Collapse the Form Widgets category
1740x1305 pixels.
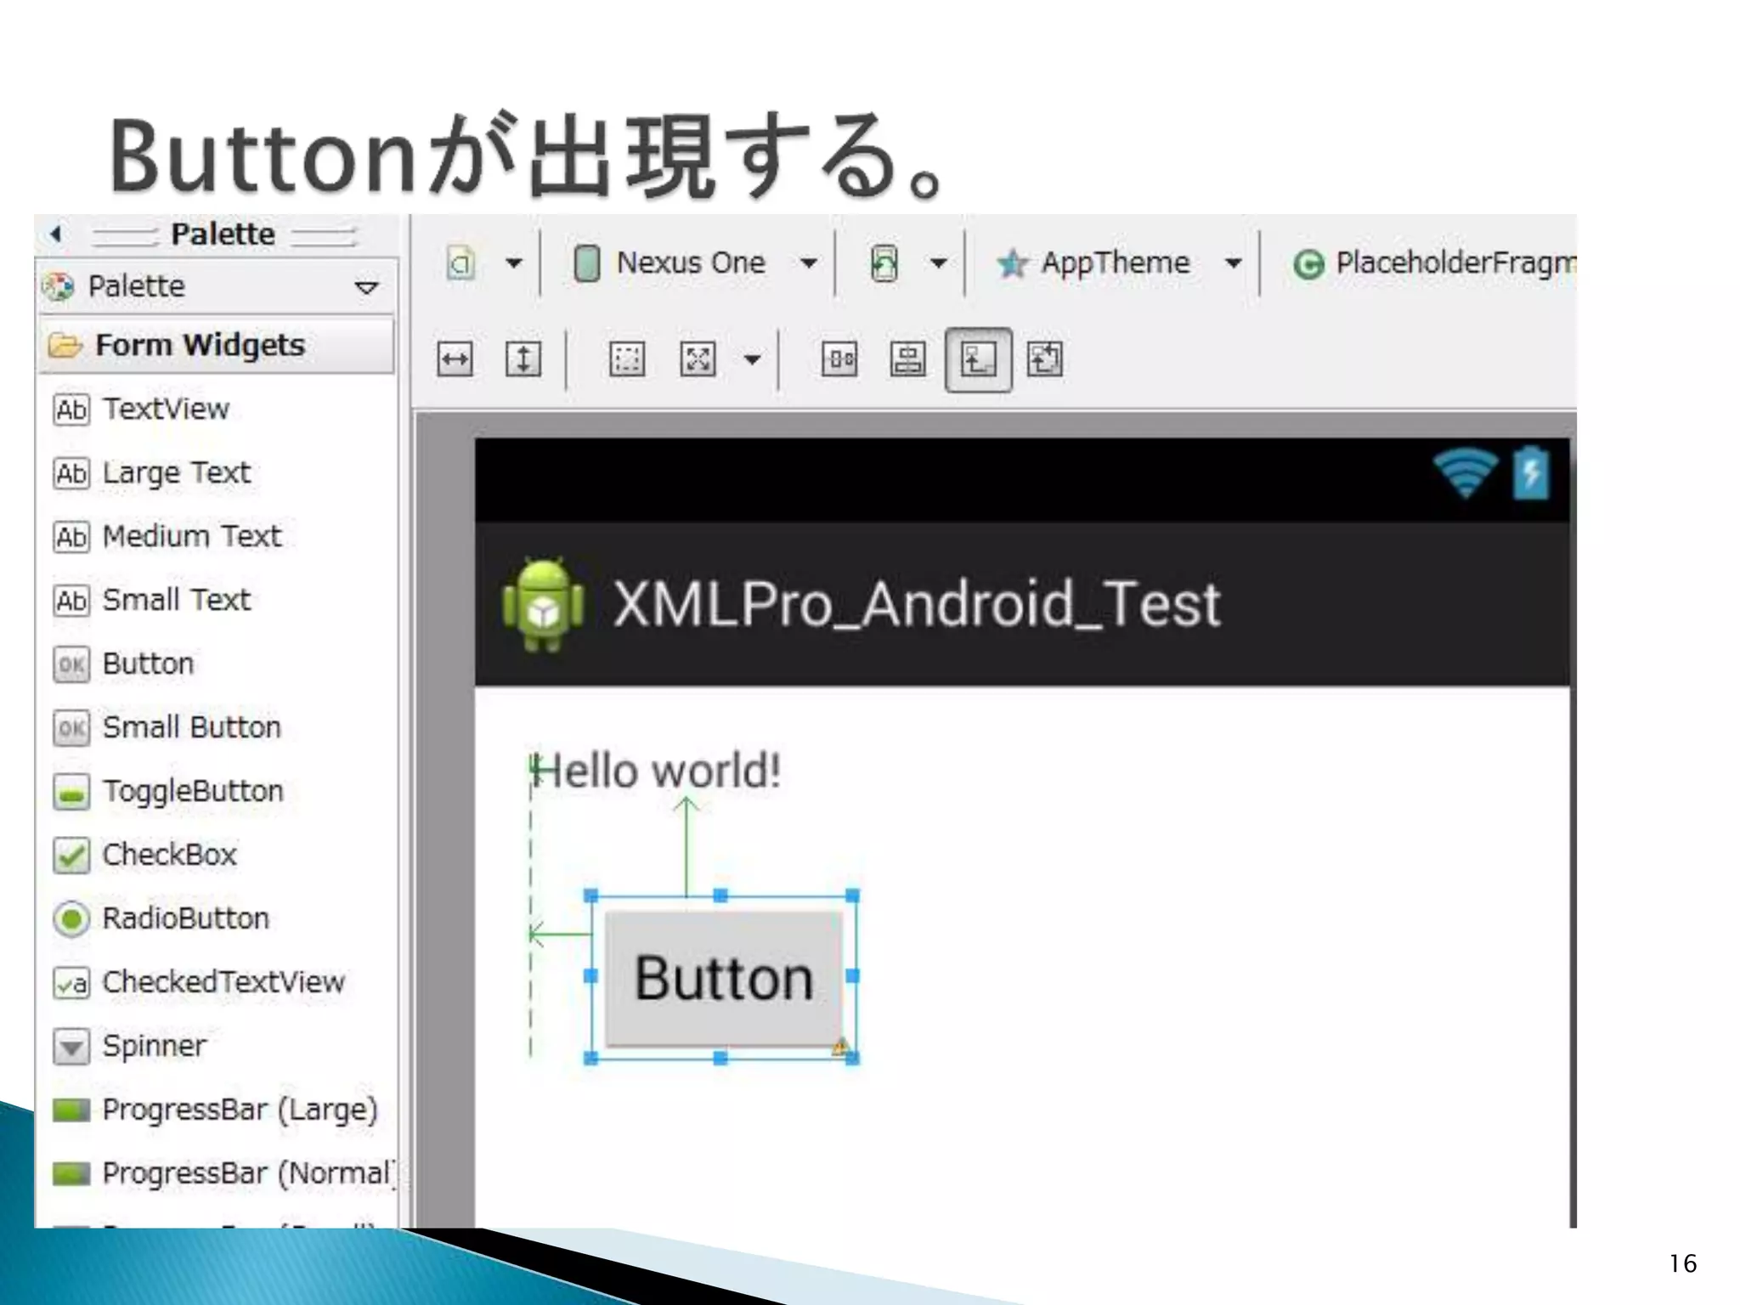pyautogui.click(x=199, y=345)
